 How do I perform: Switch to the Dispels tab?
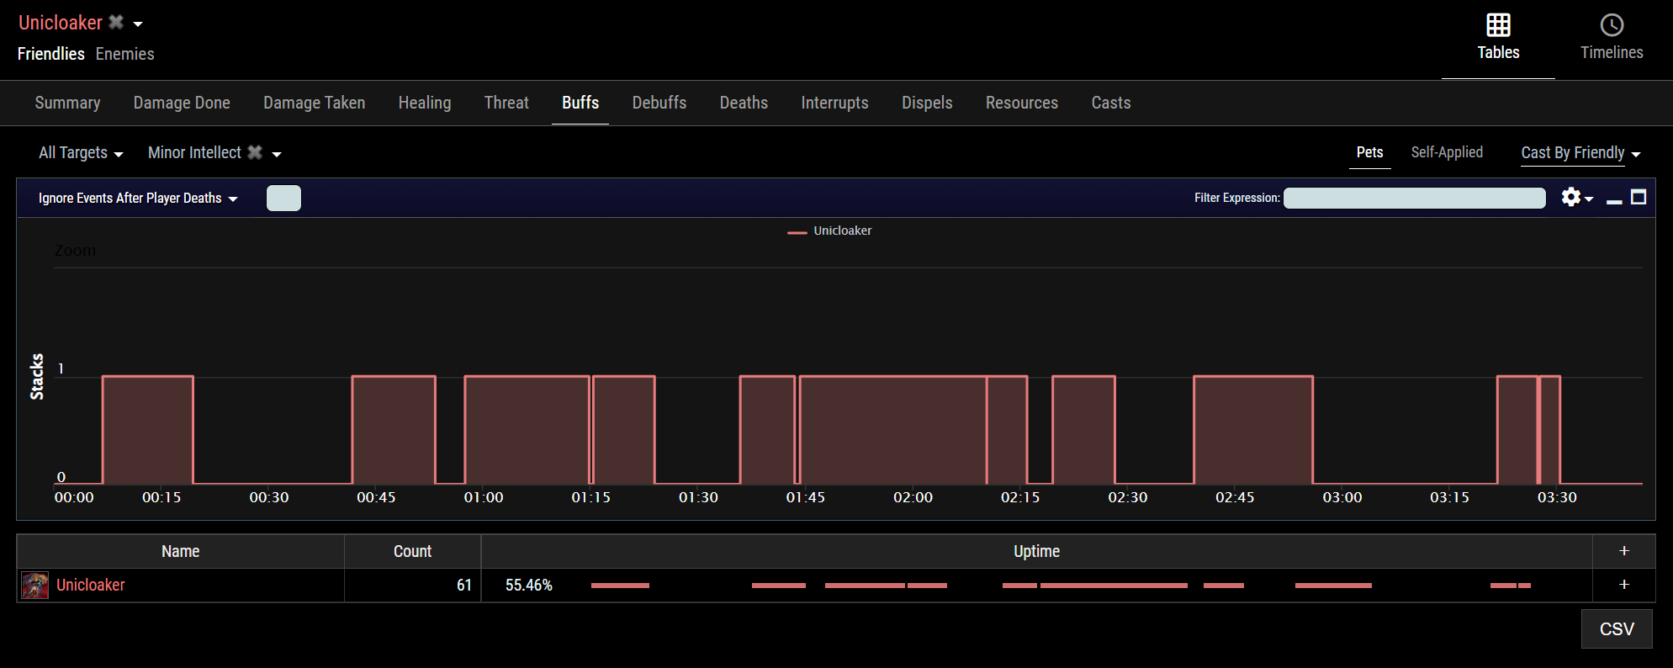pos(927,103)
